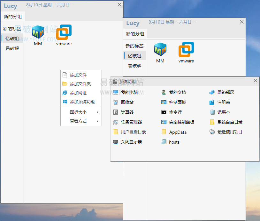
Task: Open the MM application icon
Action: (x=160, y=50)
